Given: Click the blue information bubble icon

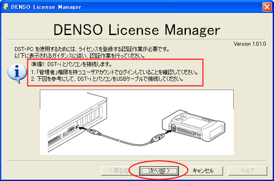Looking at the screenshot, I should pos(17,73).
